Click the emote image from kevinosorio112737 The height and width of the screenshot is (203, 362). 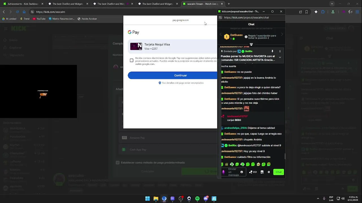(x=246, y=109)
